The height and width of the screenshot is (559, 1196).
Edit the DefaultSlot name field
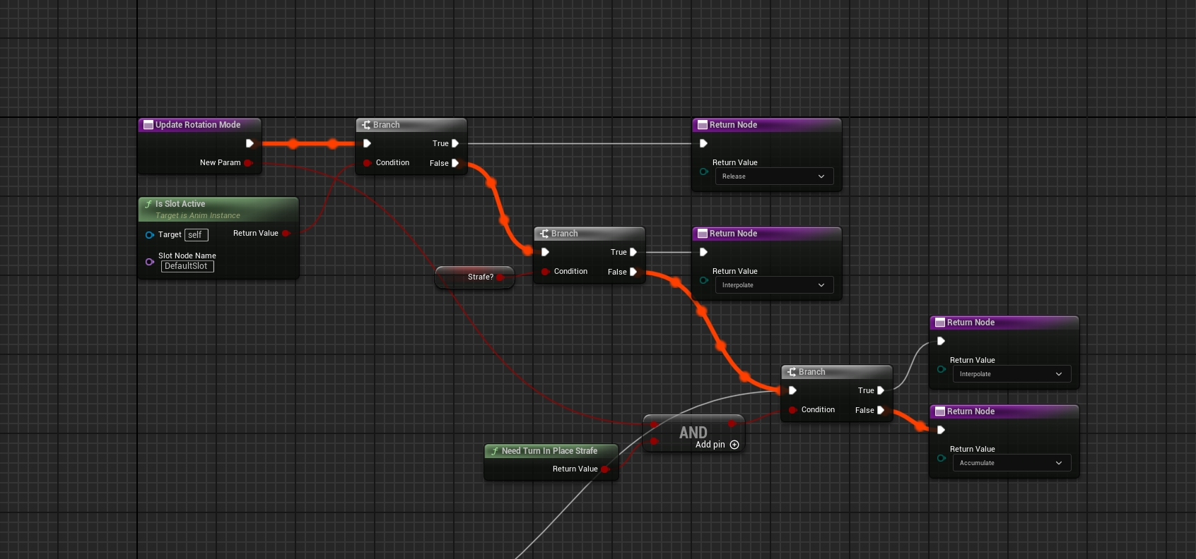pos(187,266)
